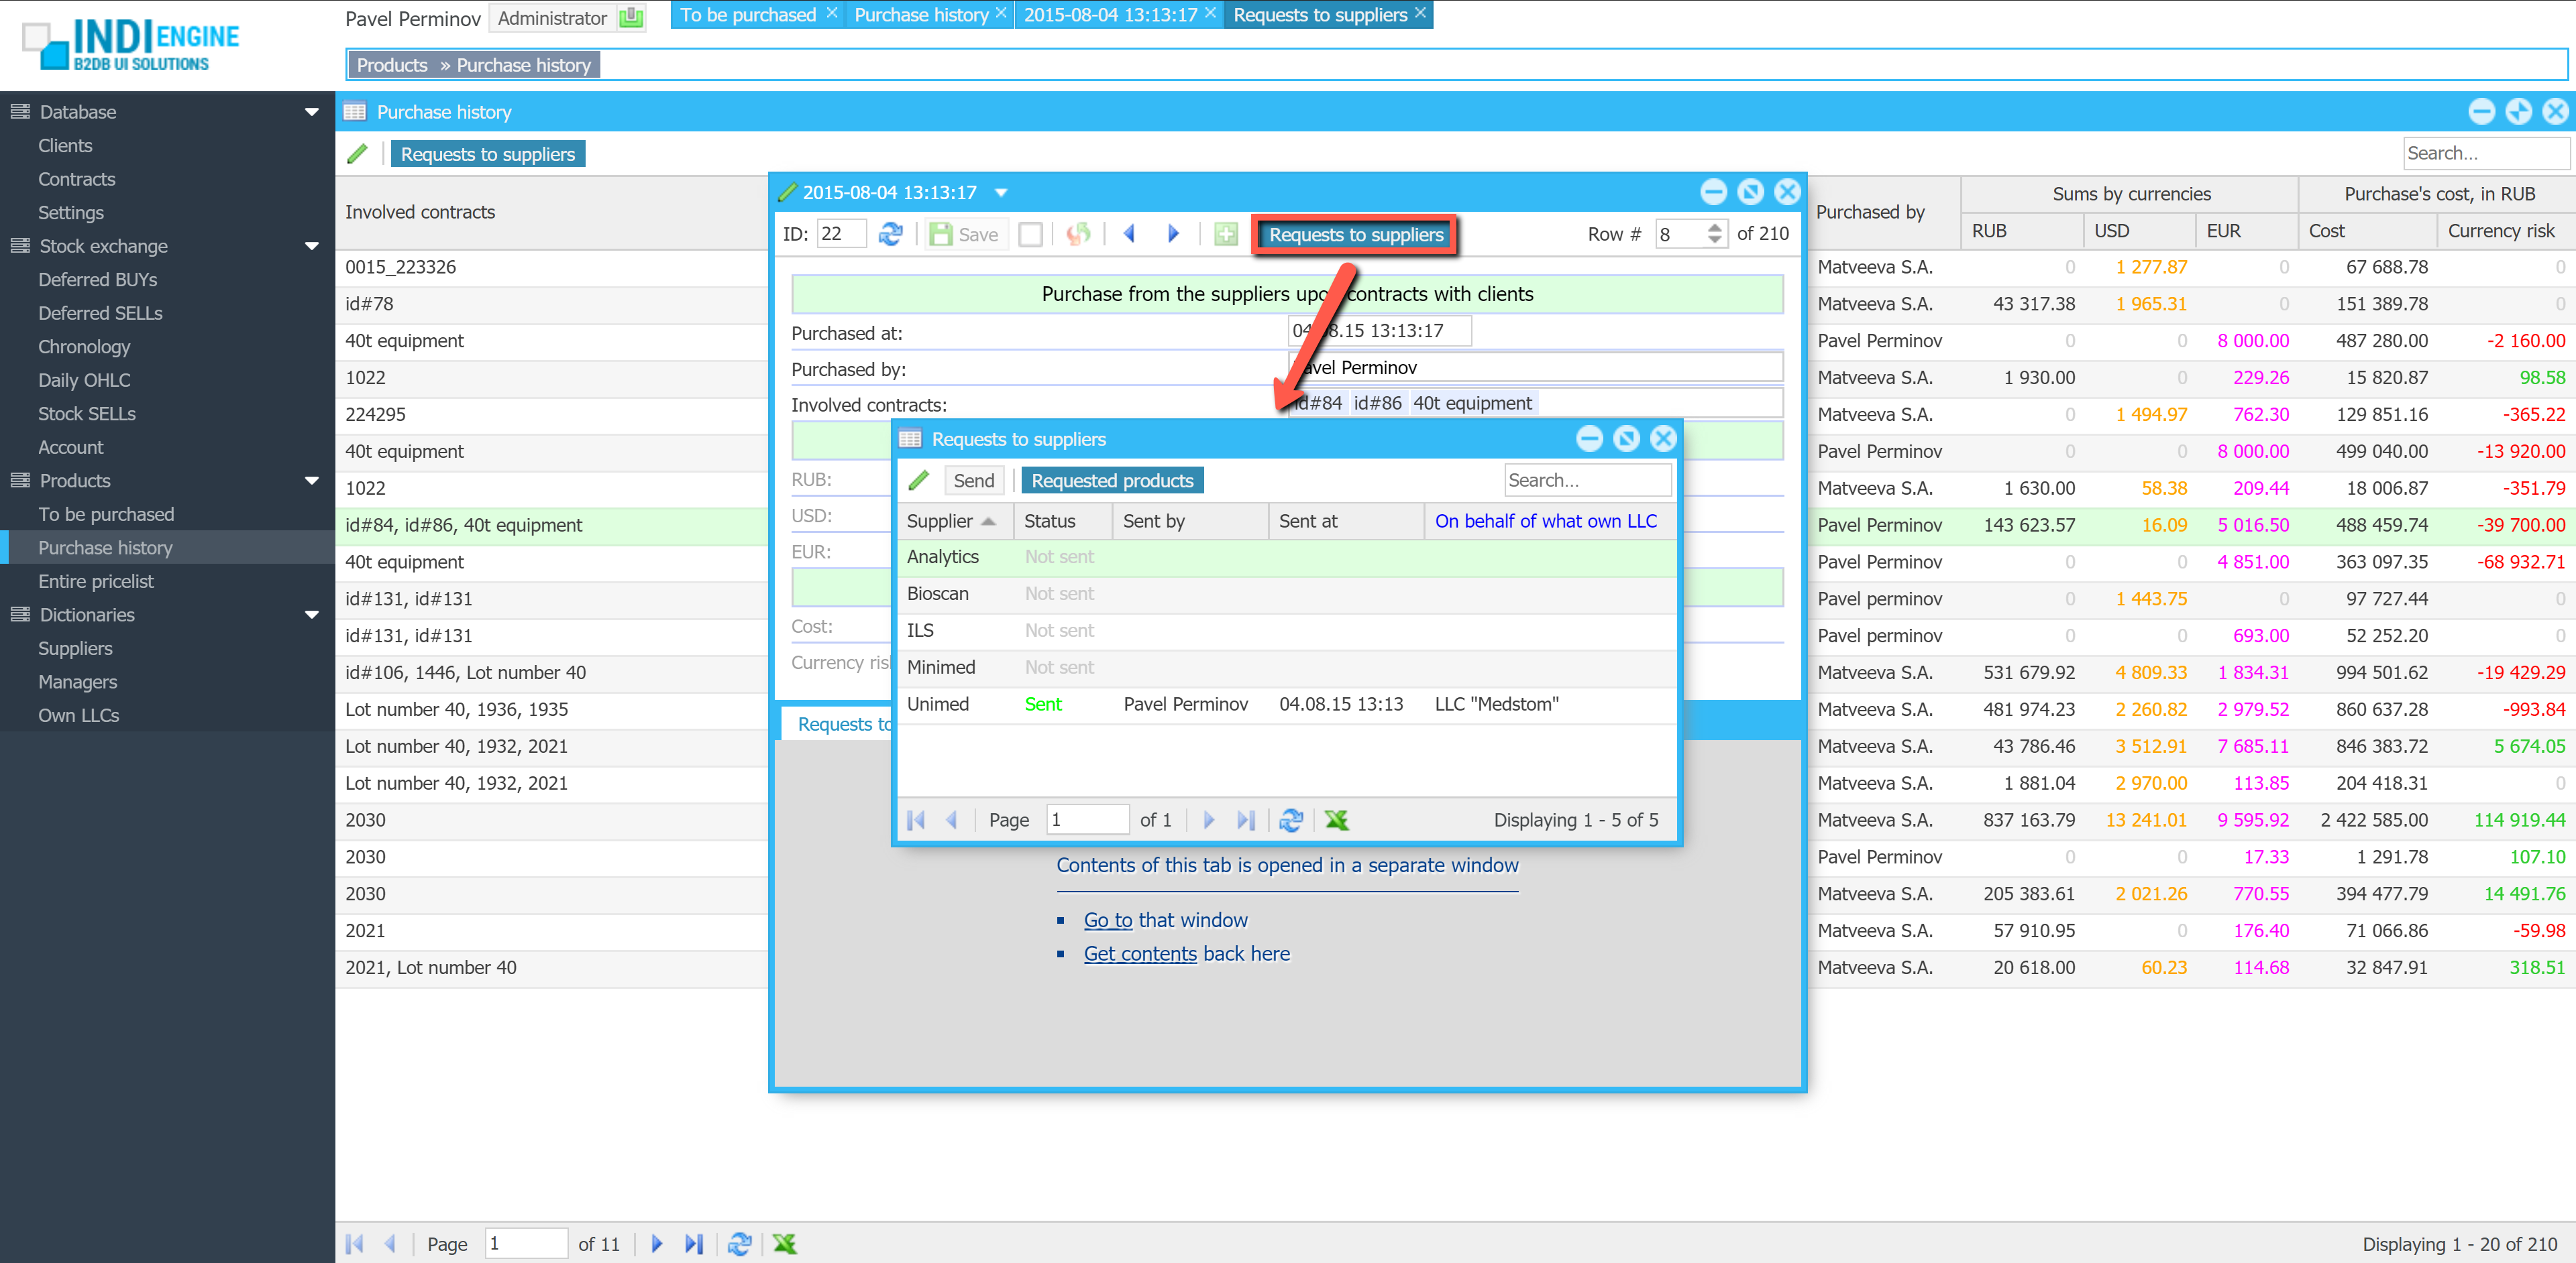Open Entire pricelist in sidebar
The image size is (2576, 1263).
point(96,581)
